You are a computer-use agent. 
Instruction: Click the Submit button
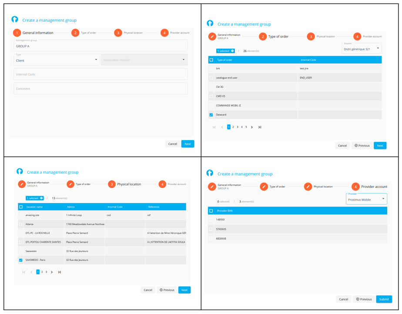coord(384,299)
